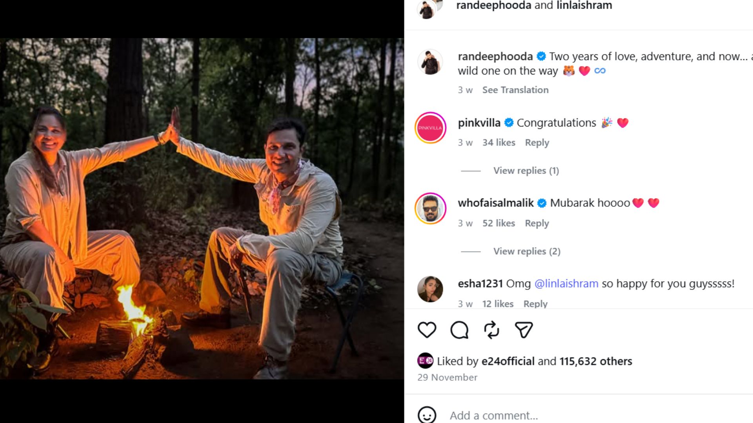Screen dimensions: 753x423
Task: Like the post with heart icon
Action: point(427,330)
